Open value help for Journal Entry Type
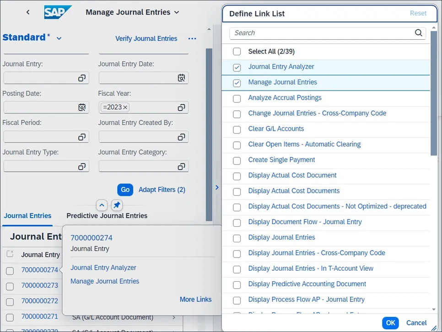 pos(82,166)
